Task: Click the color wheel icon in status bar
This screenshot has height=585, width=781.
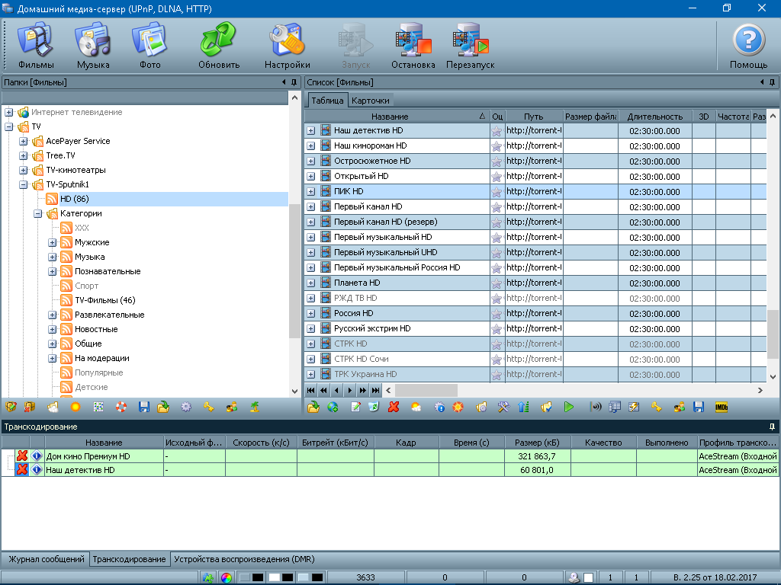Action: click(x=226, y=577)
